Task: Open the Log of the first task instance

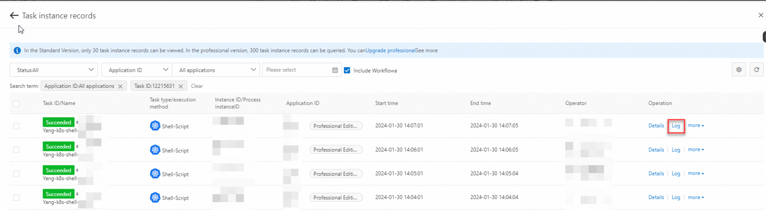Action: [676, 126]
